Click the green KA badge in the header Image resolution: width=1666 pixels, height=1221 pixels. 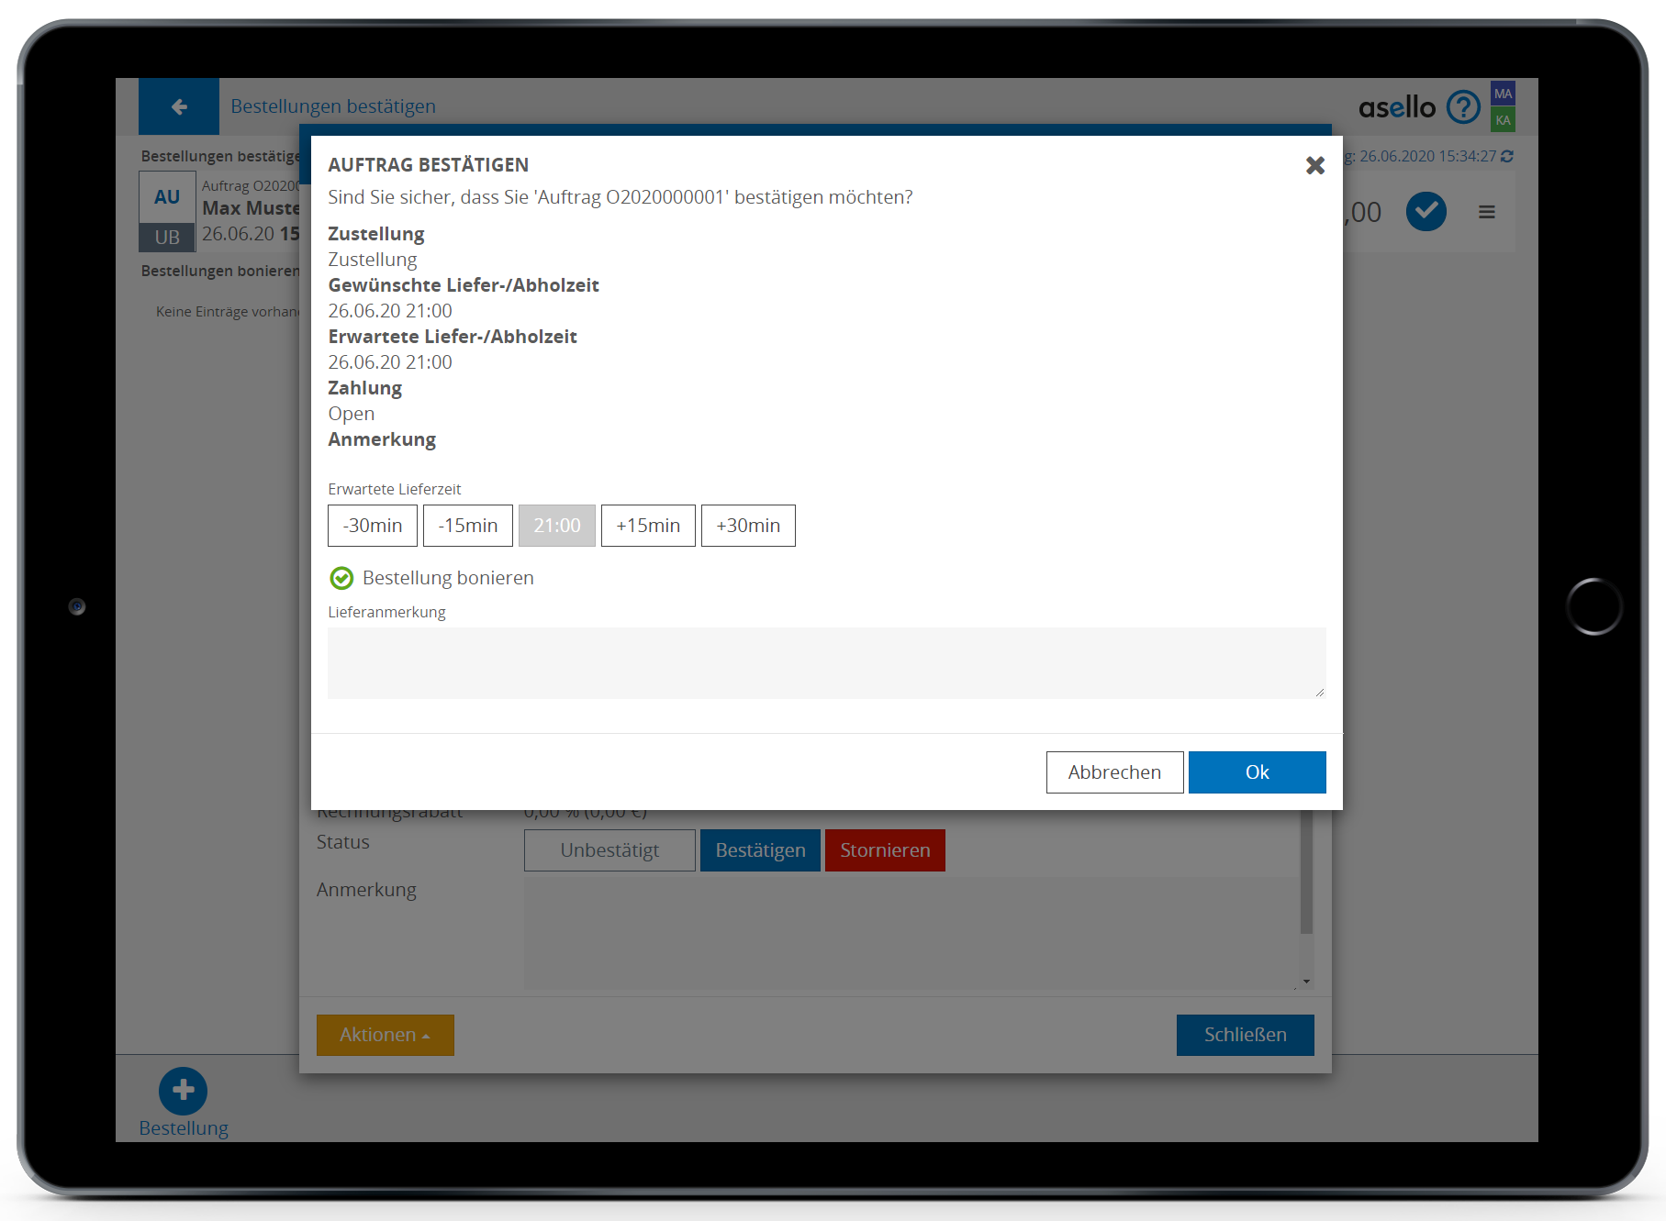pyautogui.click(x=1503, y=120)
